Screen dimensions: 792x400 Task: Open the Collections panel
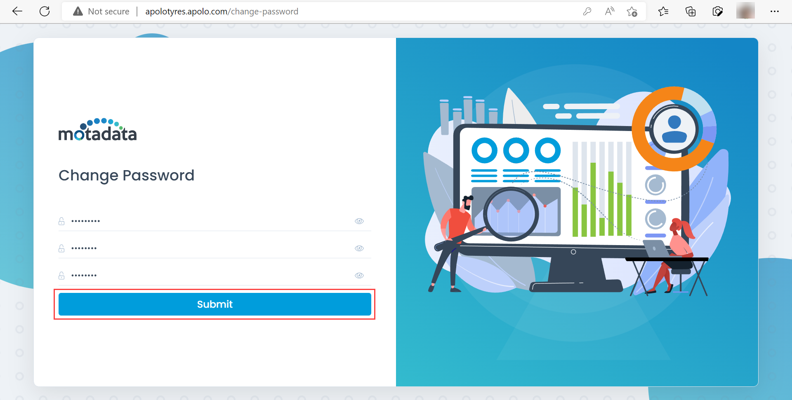(x=690, y=12)
